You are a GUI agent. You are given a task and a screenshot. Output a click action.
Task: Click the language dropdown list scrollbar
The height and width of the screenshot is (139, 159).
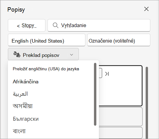point(95,94)
